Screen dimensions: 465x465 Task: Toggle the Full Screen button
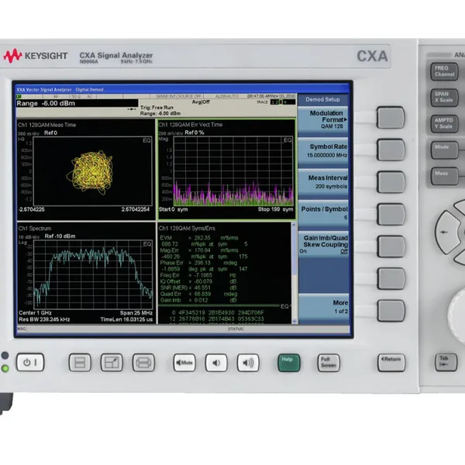[x=329, y=363]
